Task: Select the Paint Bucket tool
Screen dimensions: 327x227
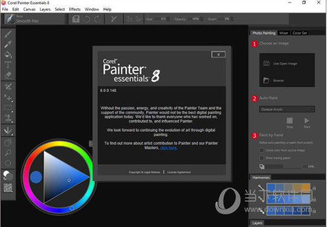Action: coord(8,54)
